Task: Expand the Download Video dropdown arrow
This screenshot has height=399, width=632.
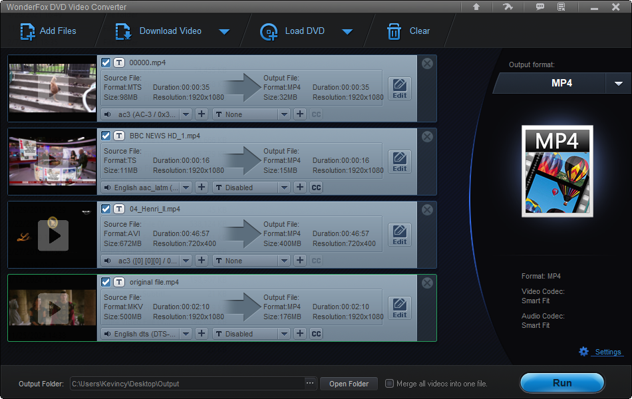Action: 224,31
